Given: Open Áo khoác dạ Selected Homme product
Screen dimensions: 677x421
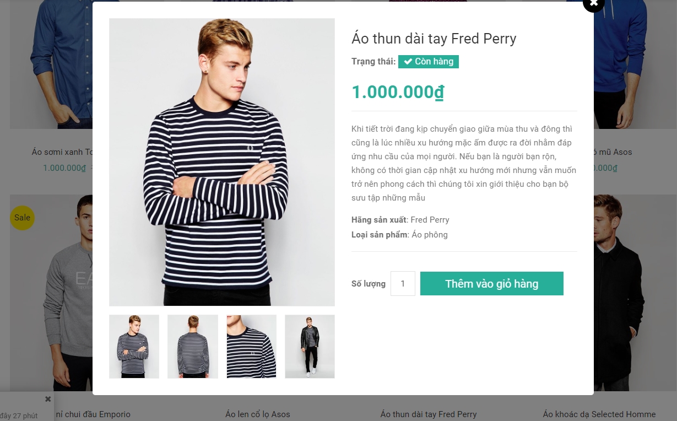Looking at the screenshot, I should point(599,414).
